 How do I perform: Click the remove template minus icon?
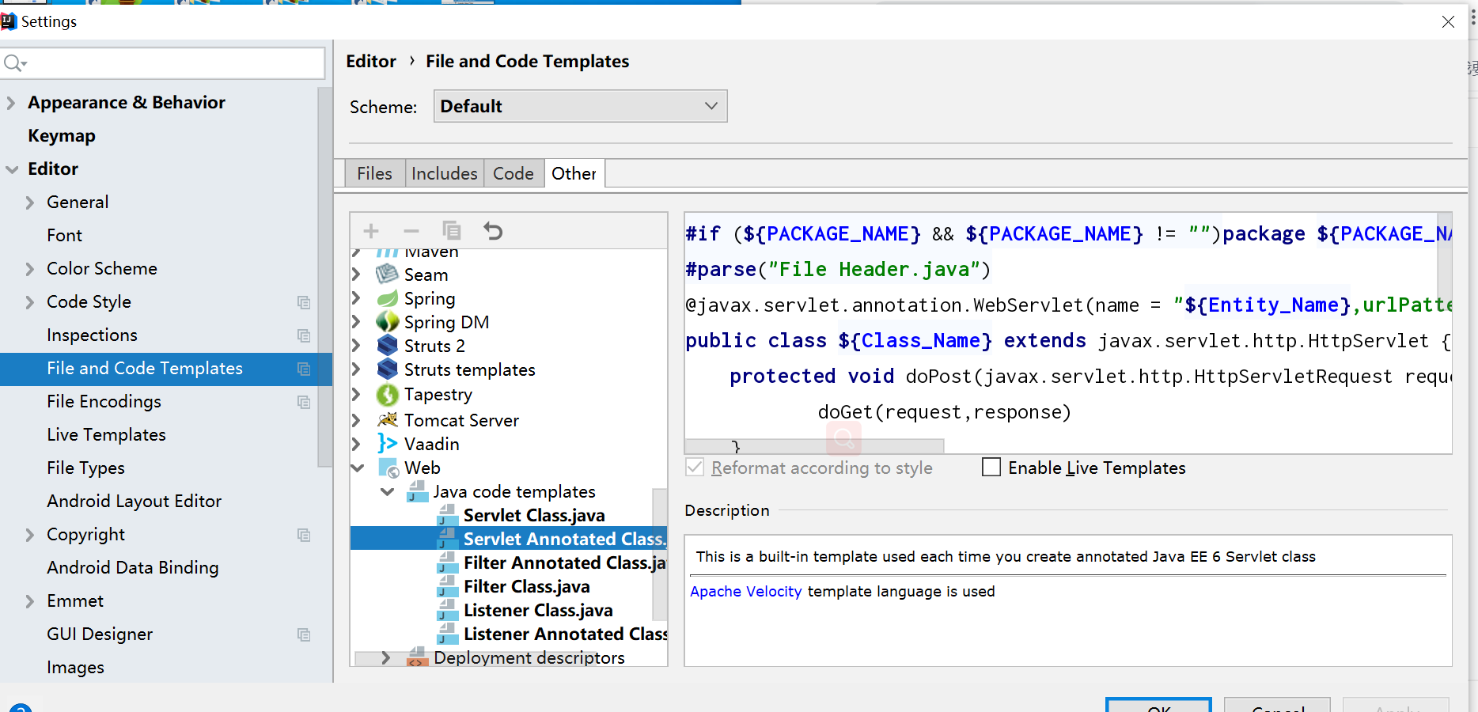[411, 231]
